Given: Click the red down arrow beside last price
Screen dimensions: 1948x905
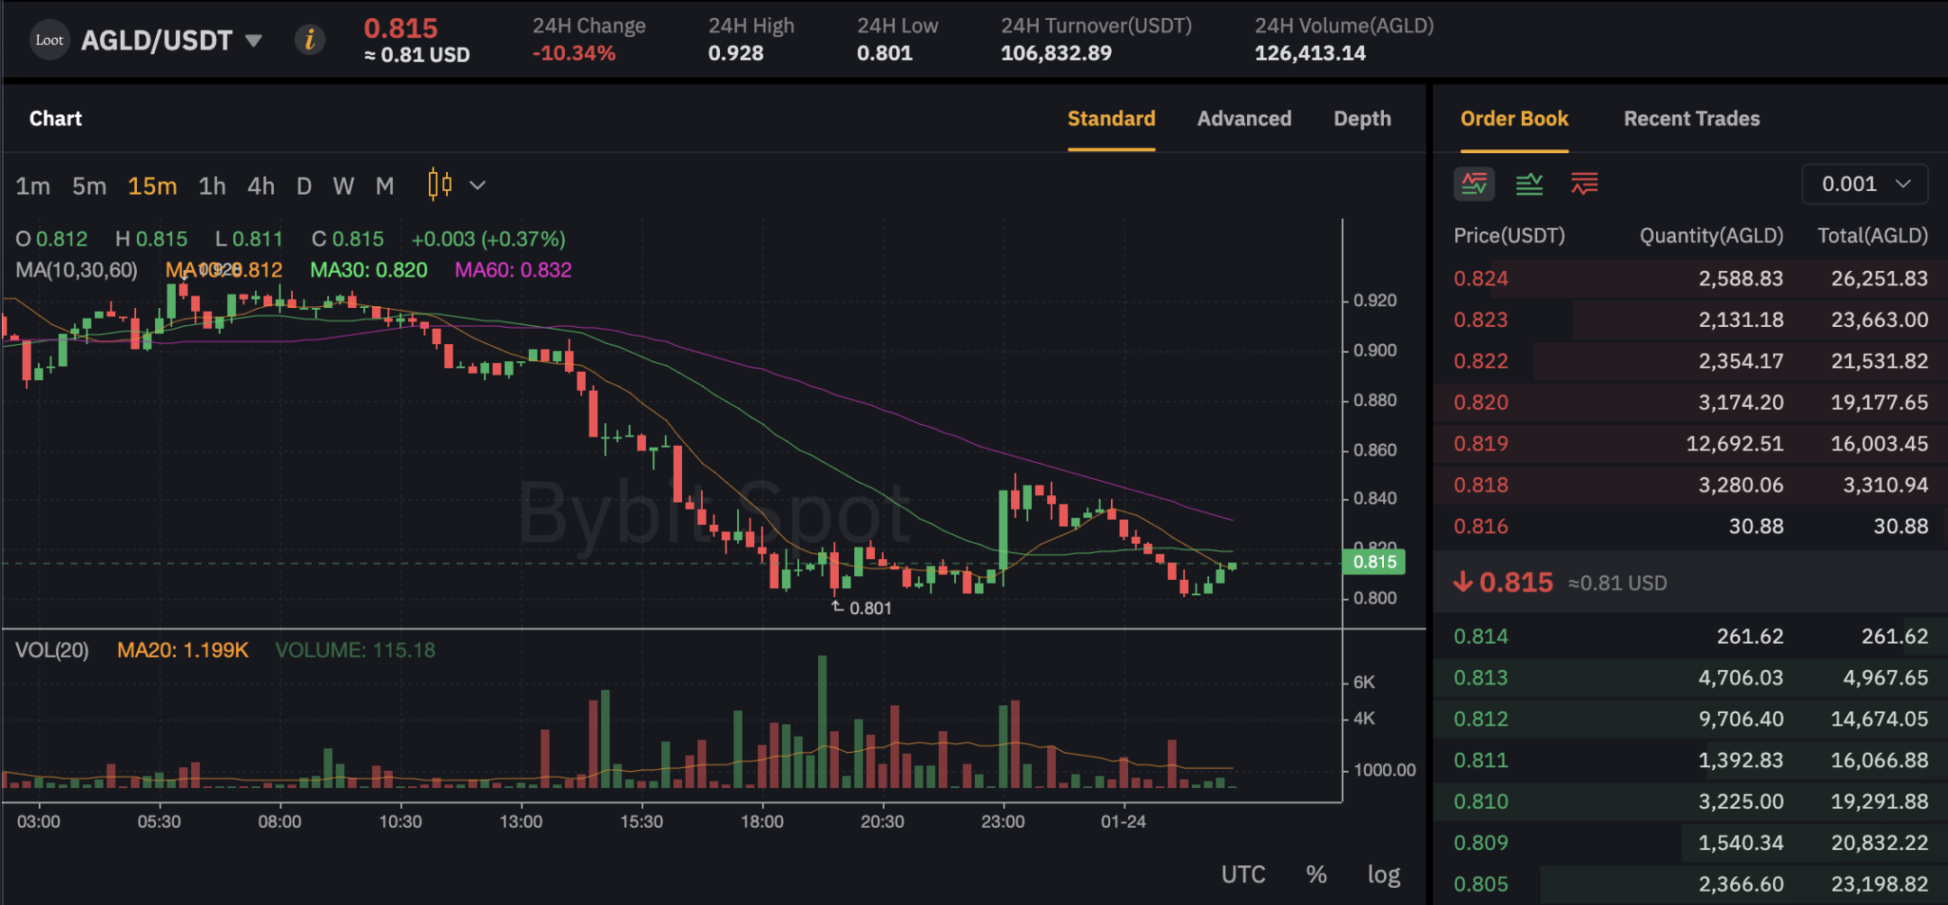Looking at the screenshot, I should pos(1462,582).
